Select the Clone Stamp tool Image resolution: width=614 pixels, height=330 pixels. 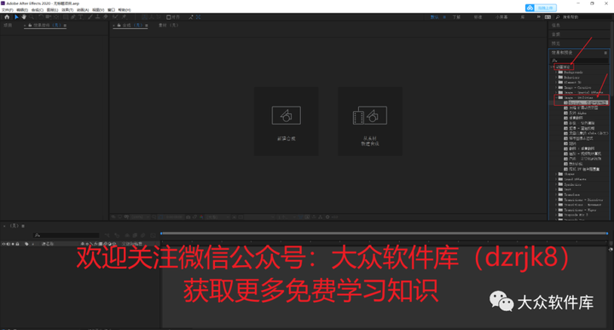[x=97, y=17]
